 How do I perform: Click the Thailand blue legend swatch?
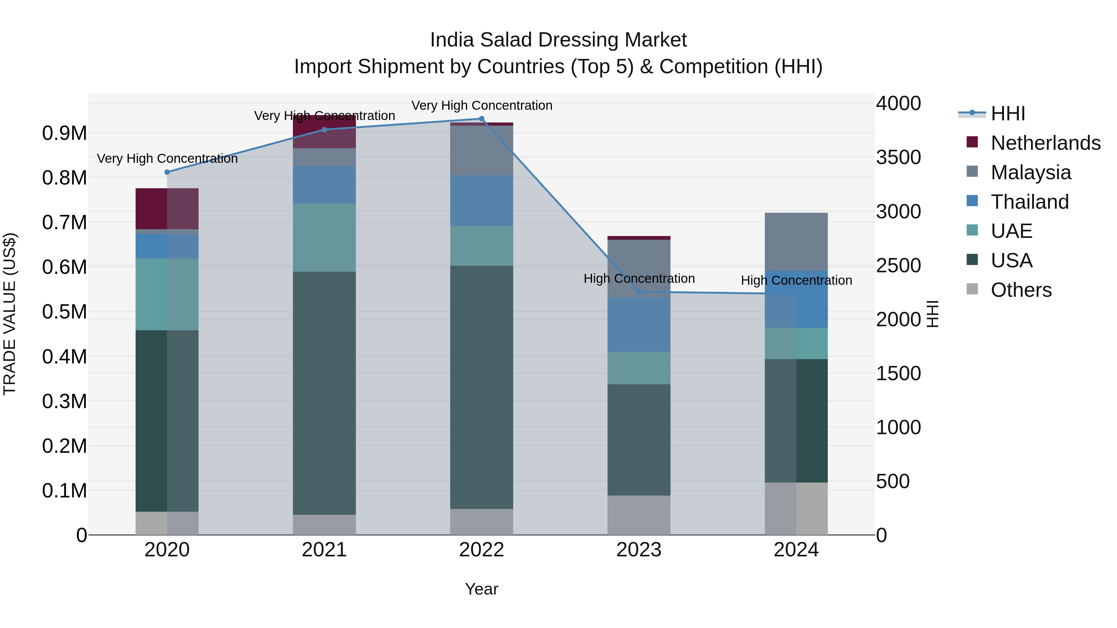(972, 201)
